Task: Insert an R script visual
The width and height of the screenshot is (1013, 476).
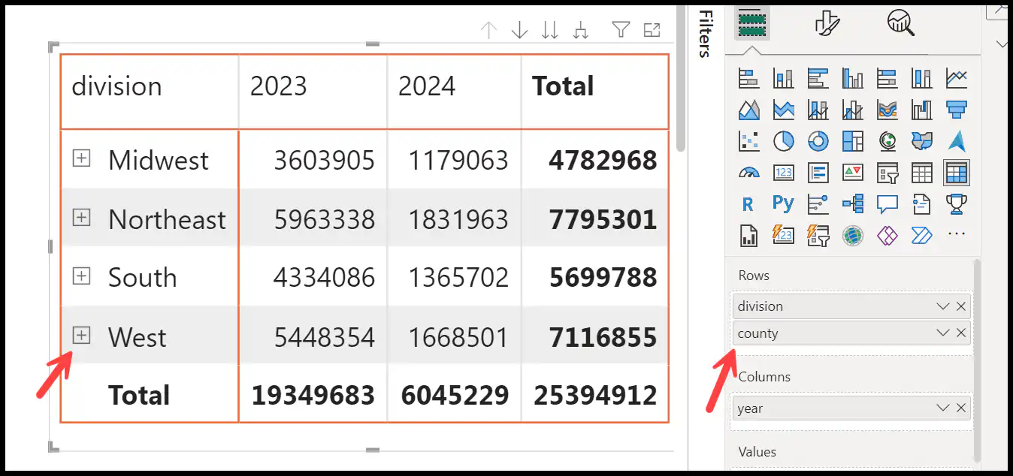Action: (x=748, y=203)
